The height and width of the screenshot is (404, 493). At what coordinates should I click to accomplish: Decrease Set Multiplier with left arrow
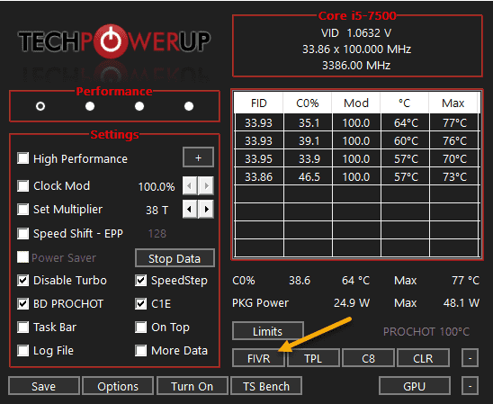pyautogui.click(x=190, y=209)
